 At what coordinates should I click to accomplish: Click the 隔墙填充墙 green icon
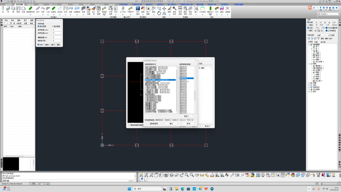30,8
